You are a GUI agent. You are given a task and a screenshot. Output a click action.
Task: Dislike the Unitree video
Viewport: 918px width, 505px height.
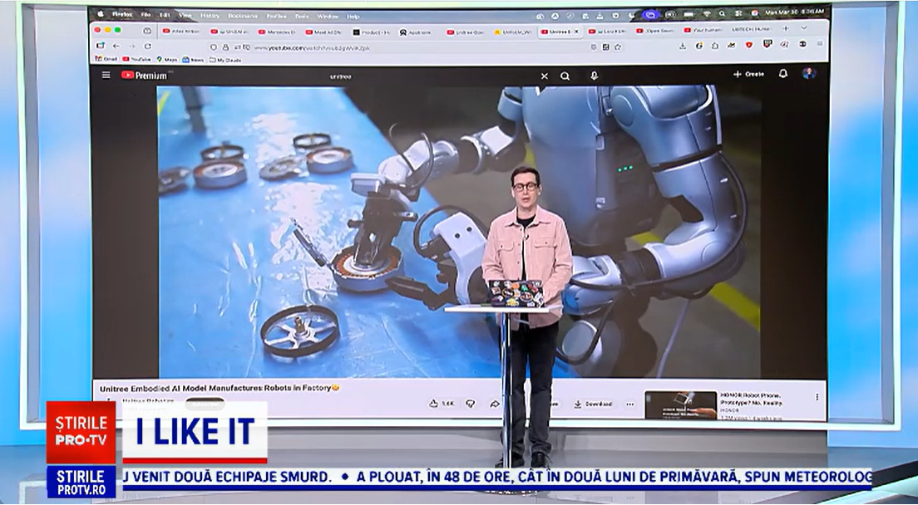[x=470, y=404]
